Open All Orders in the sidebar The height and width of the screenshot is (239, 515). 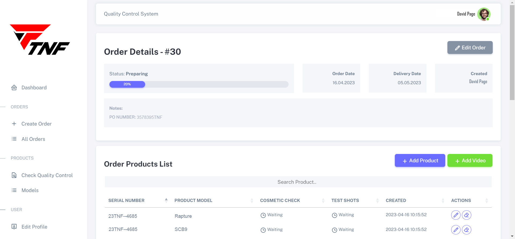click(x=33, y=139)
